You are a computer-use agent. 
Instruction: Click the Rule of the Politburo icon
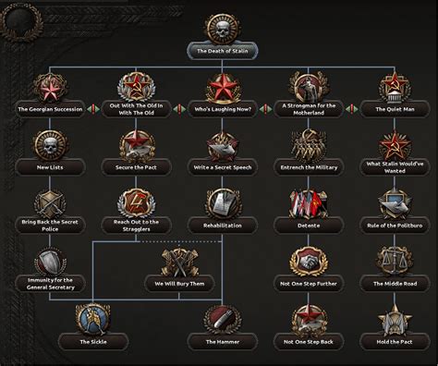[395, 203]
